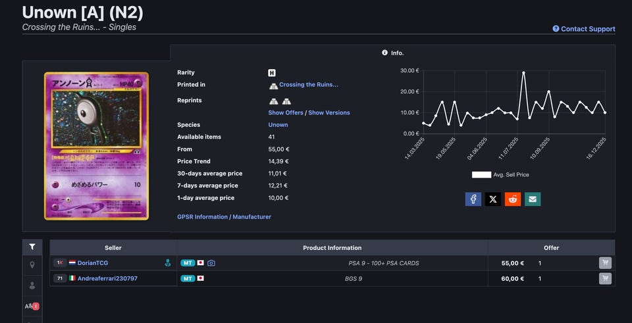632x323 pixels.
Task: Click the comment PSA 9 - 100+ PSA CARDS
Action: (384, 263)
